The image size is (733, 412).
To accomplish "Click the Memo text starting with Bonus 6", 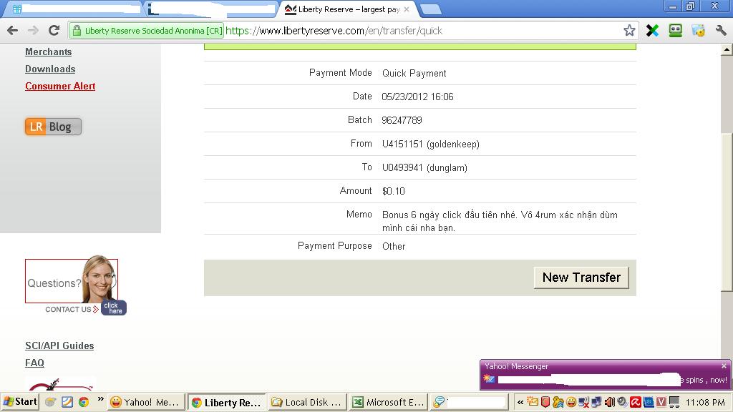I will 500,222.
